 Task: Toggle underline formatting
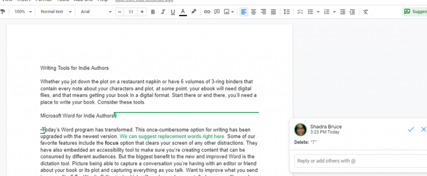173,12
